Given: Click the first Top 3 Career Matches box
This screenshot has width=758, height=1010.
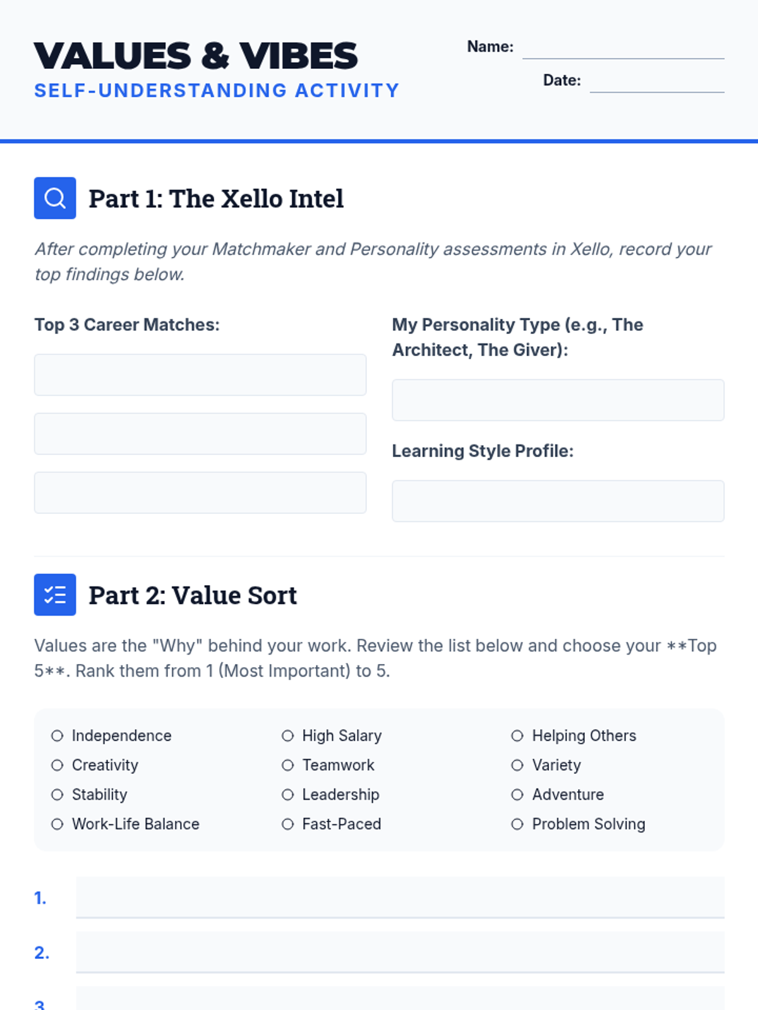Looking at the screenshot, I should 200,375.
